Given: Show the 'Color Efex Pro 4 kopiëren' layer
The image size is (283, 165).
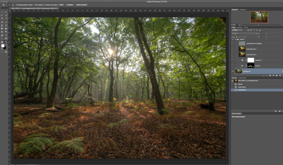Looking at the screenshot, I should coord(233,43).
